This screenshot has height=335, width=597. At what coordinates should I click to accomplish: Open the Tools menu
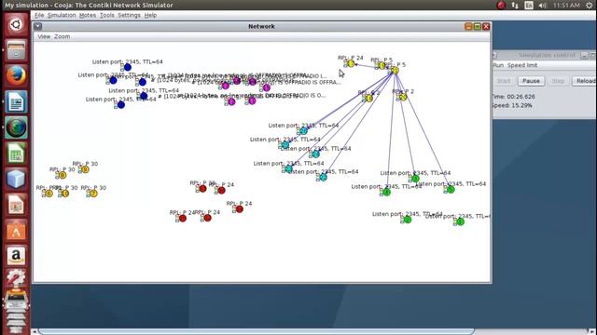(107, 15)
